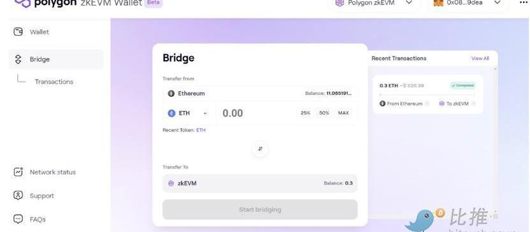The width and height of the screenshot is (530, 232).
Task: Click the Polygon logo icon
Action: click(x=23, y=3)
